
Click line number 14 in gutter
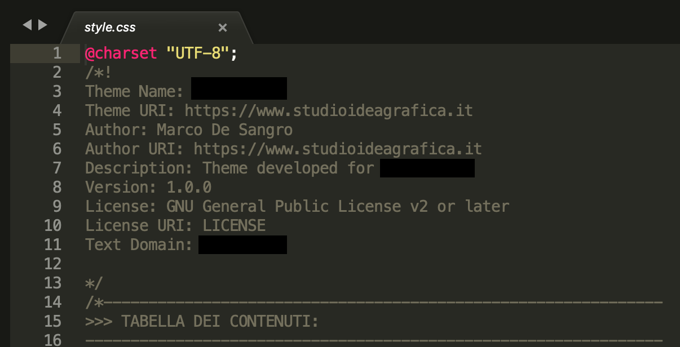point(52,302)
